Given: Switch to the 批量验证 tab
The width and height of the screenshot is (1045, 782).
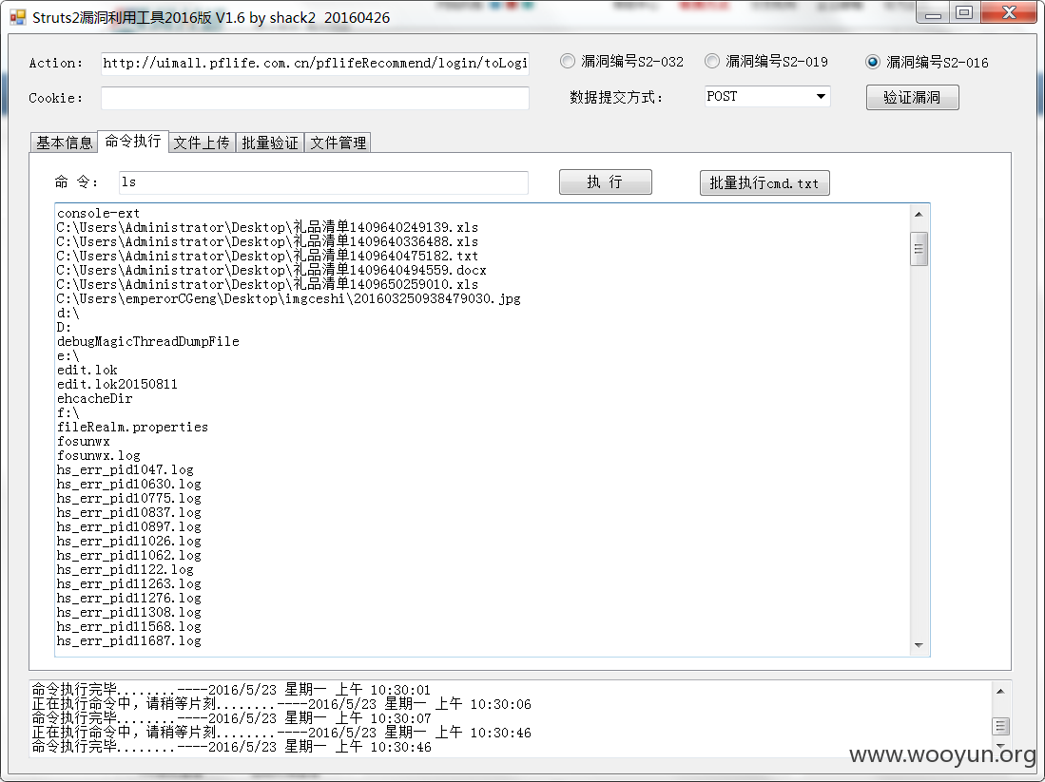Looking at the screenshot, I should (x=270, y=143).
